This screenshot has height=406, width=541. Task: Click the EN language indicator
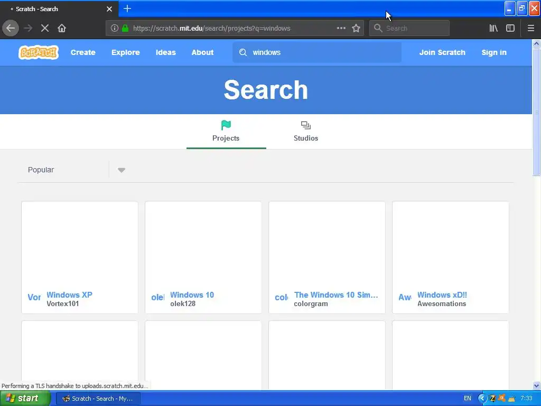468,399
